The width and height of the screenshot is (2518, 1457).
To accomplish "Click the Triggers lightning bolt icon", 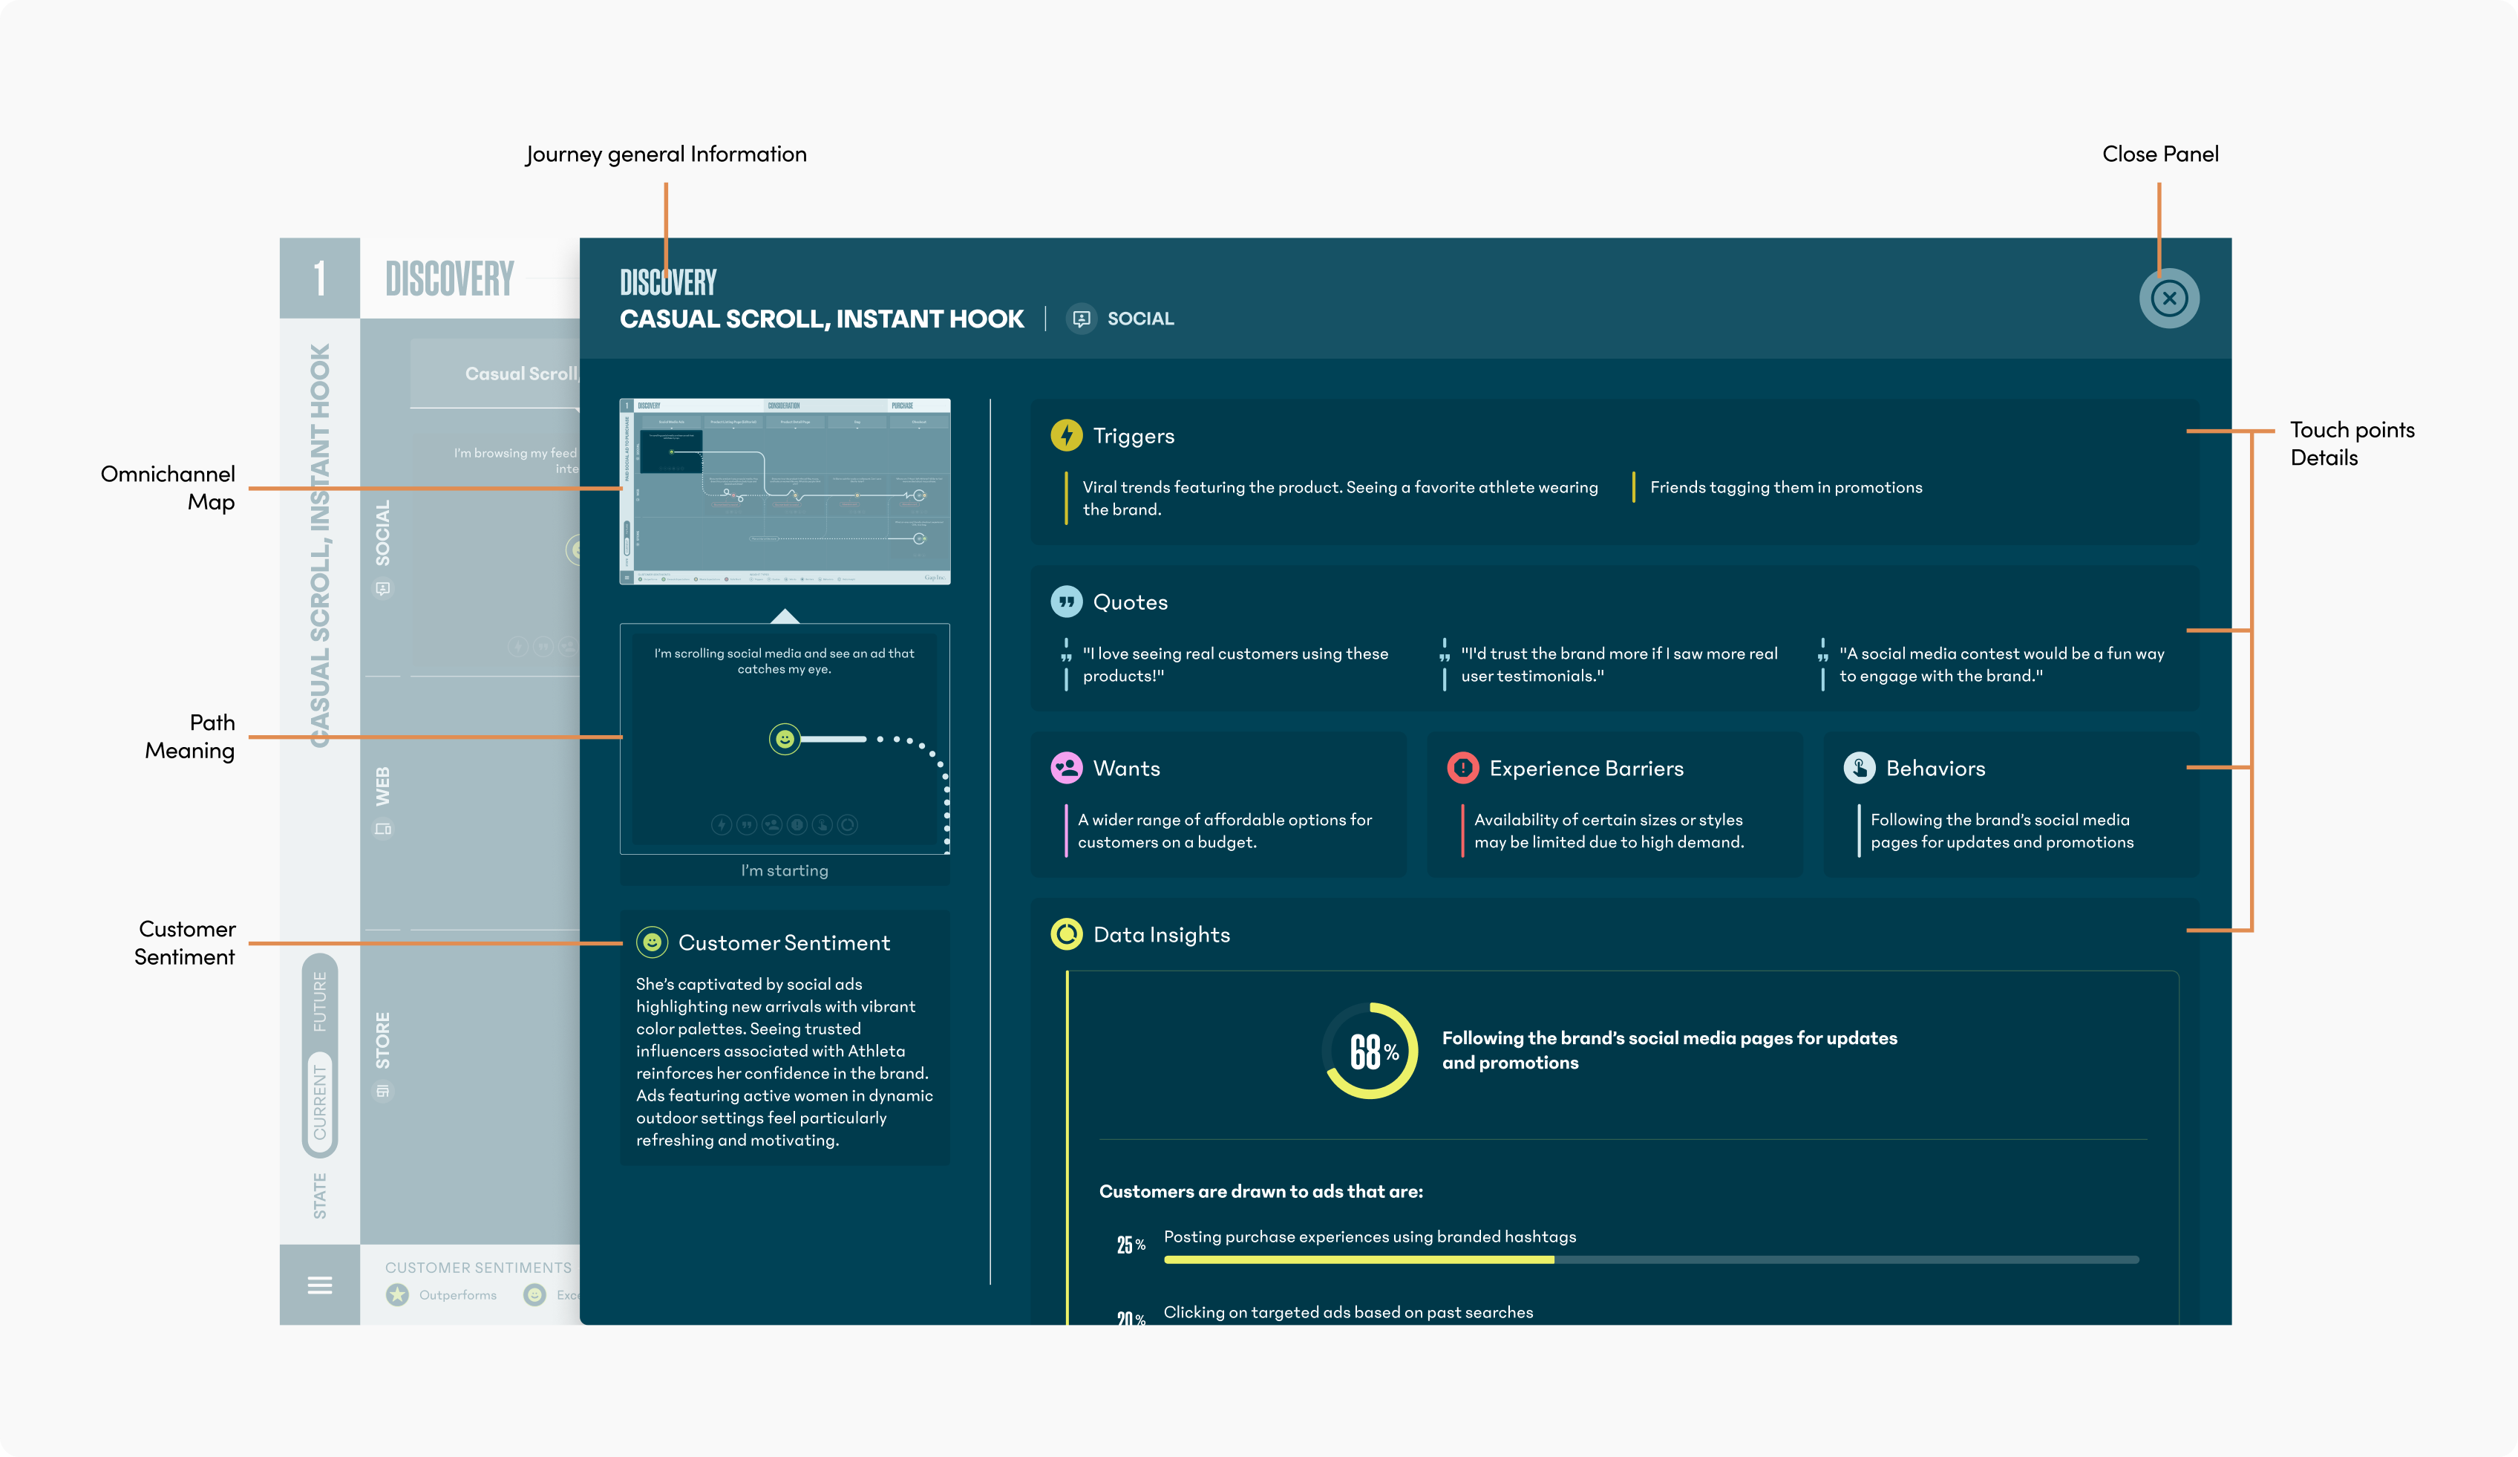I will pos(1066,434).
